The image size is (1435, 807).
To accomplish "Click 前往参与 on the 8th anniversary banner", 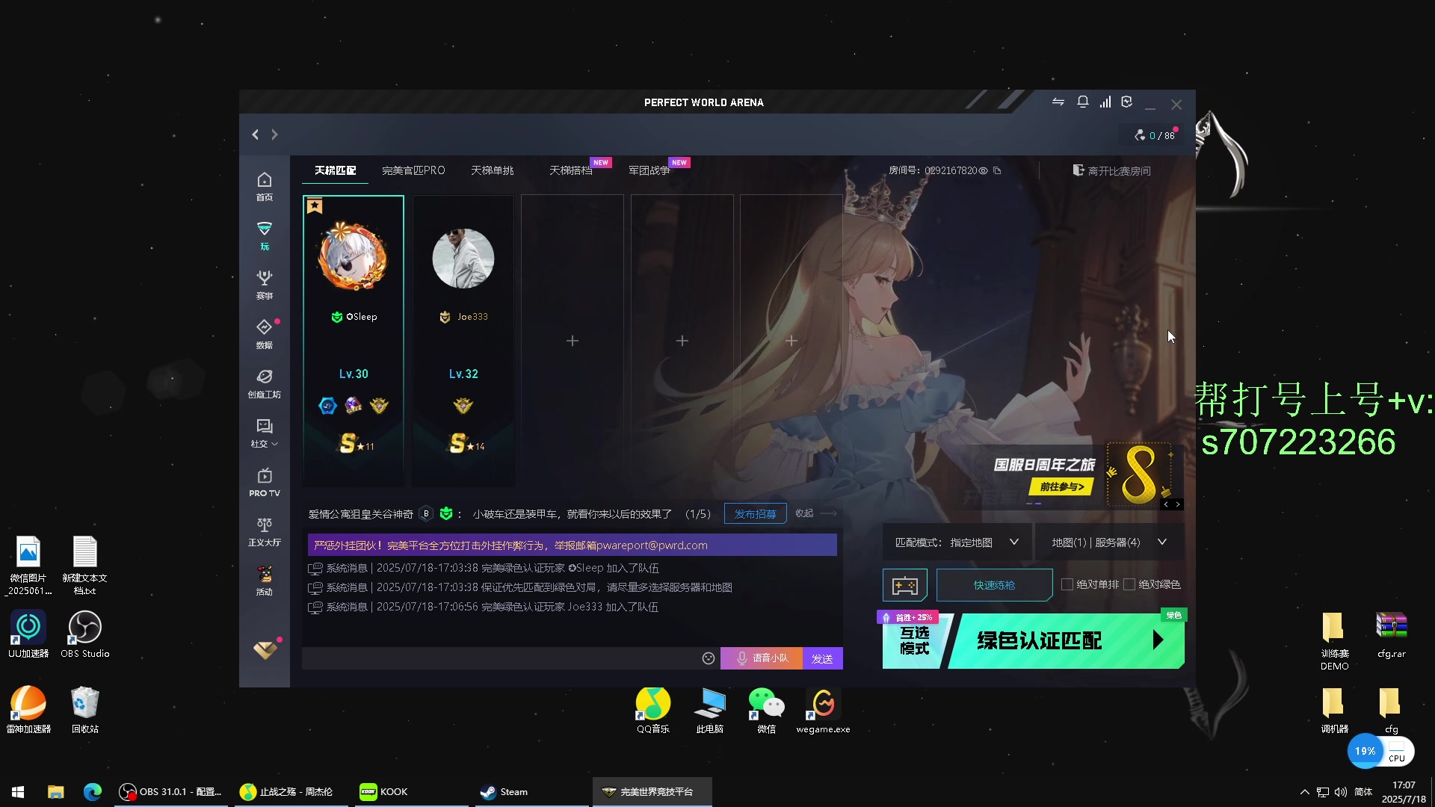I will [1061, 487].
